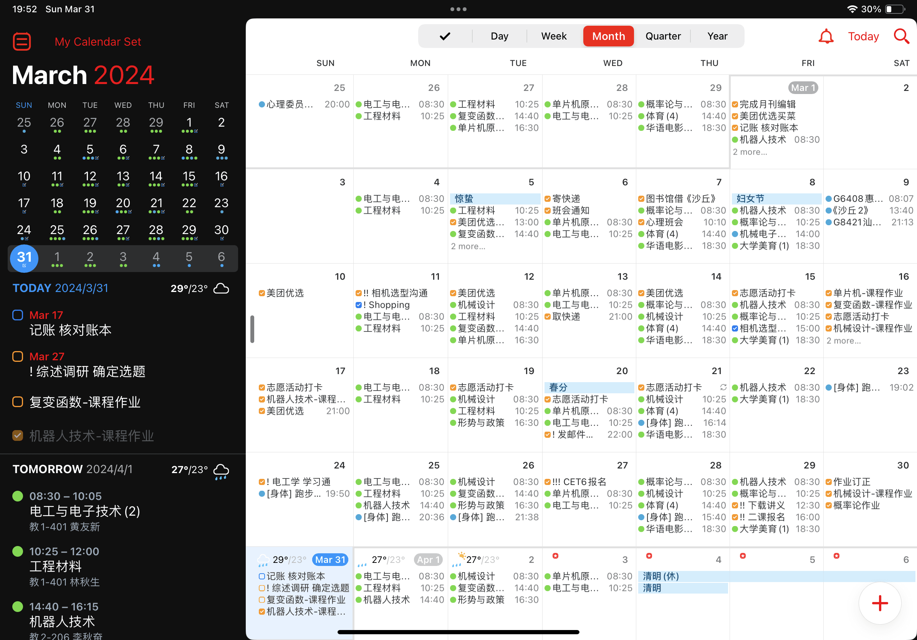917x640 pixels.
Task: Jump to Today
Action: coord(864,36)
